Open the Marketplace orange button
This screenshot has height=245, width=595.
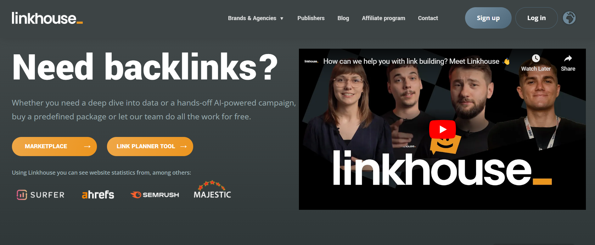pyautogui.click(x=54, y=146)
